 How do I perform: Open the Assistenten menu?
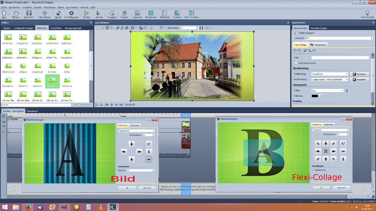point(72,7)
